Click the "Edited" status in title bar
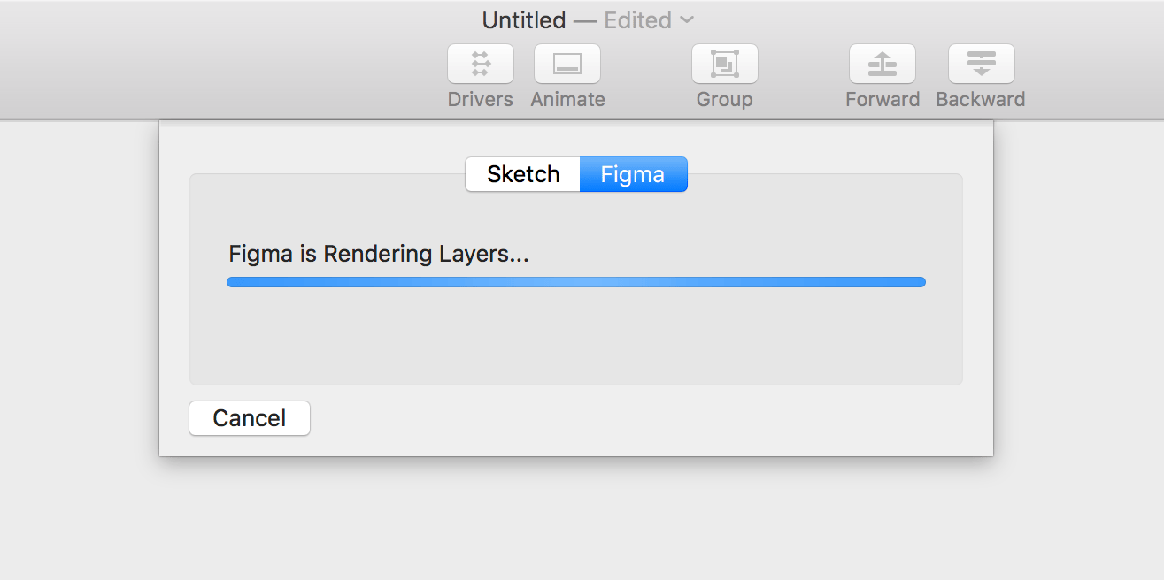This screenshot has height=580, width=1164. coord(637,20)
